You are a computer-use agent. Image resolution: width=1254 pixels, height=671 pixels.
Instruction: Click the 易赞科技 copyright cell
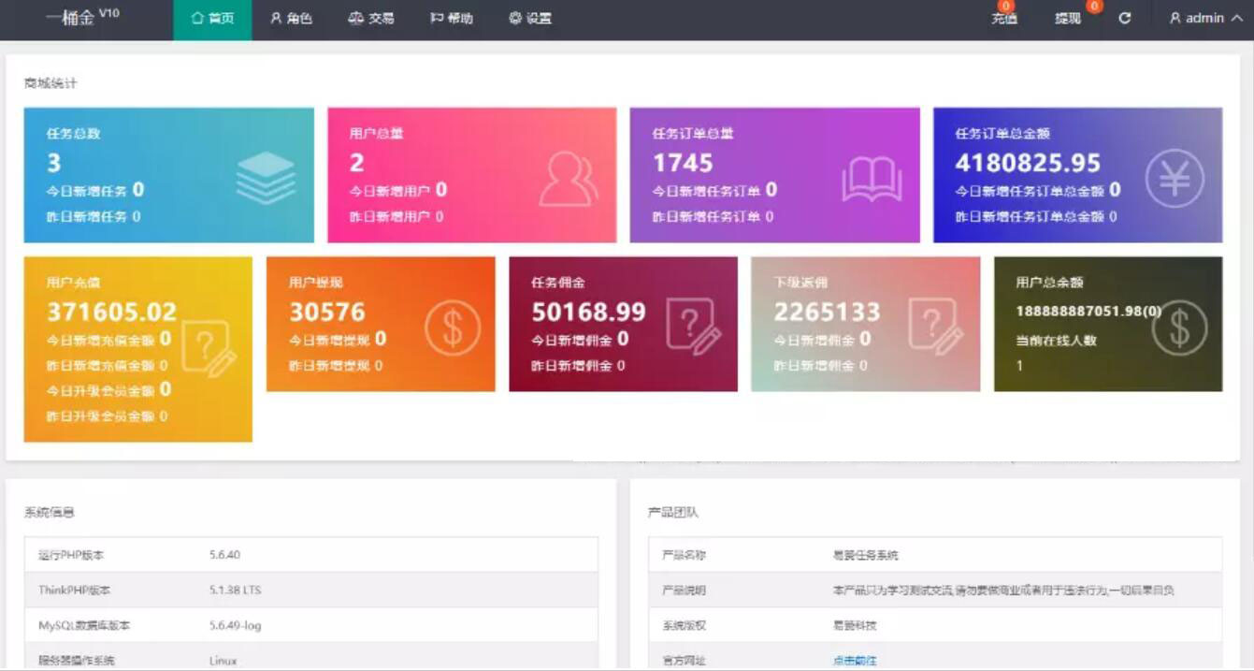coord(855,625)
